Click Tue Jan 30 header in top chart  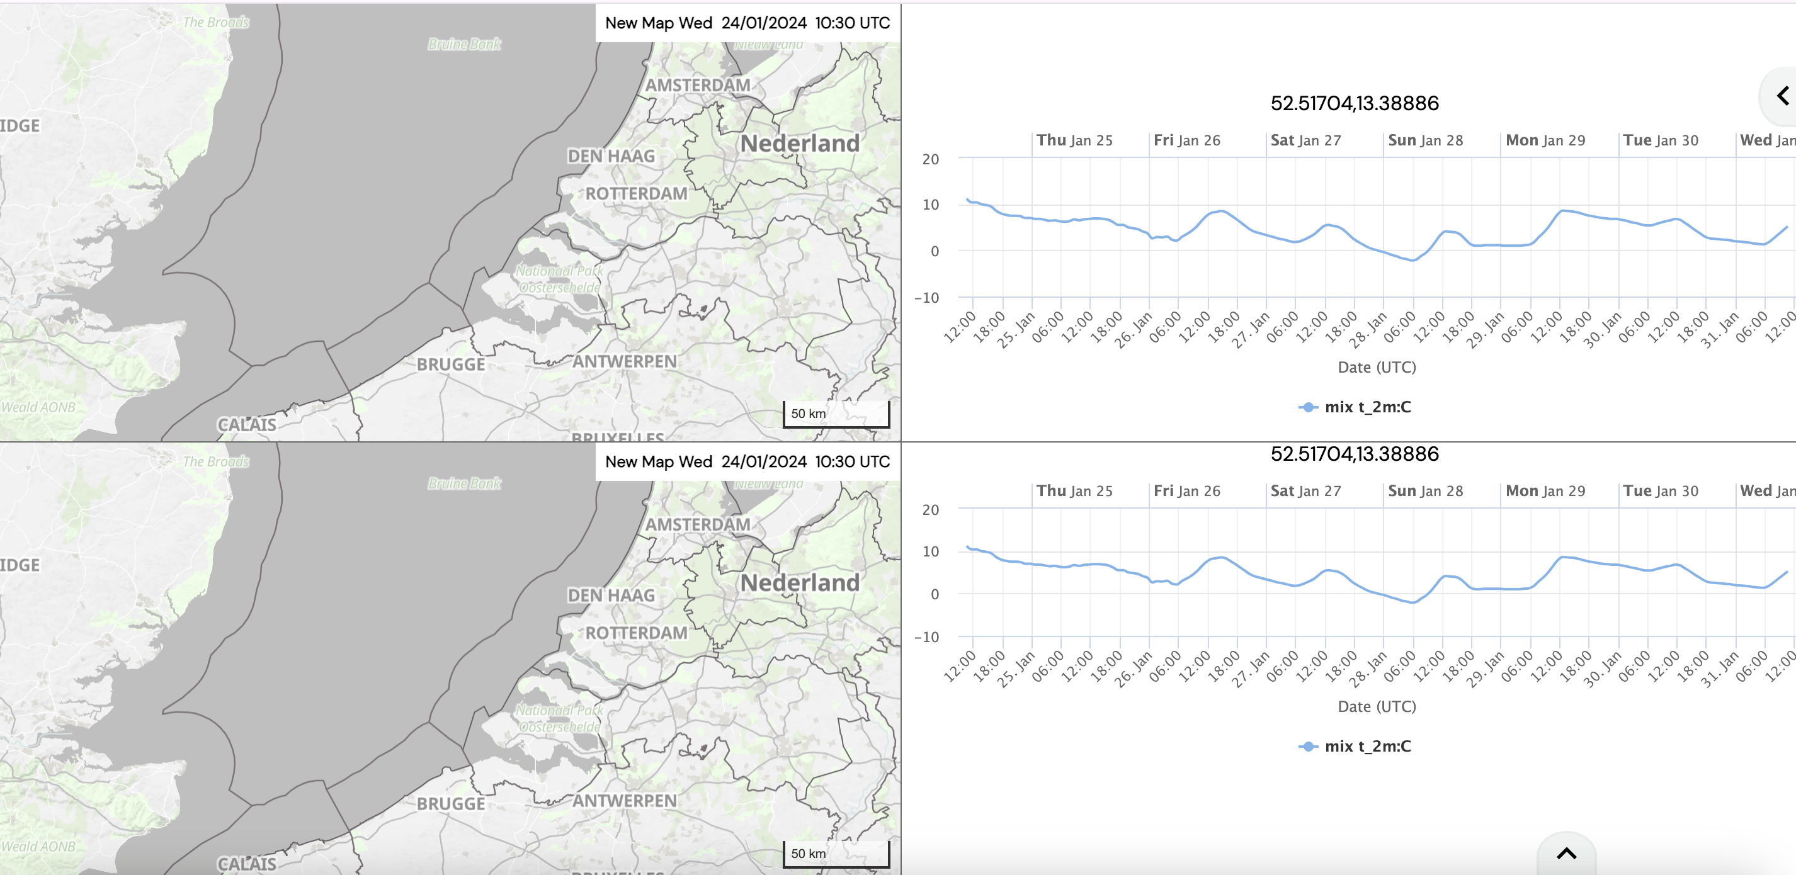click(1660, 140)
